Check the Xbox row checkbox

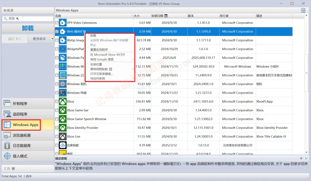tap(57, 101)
